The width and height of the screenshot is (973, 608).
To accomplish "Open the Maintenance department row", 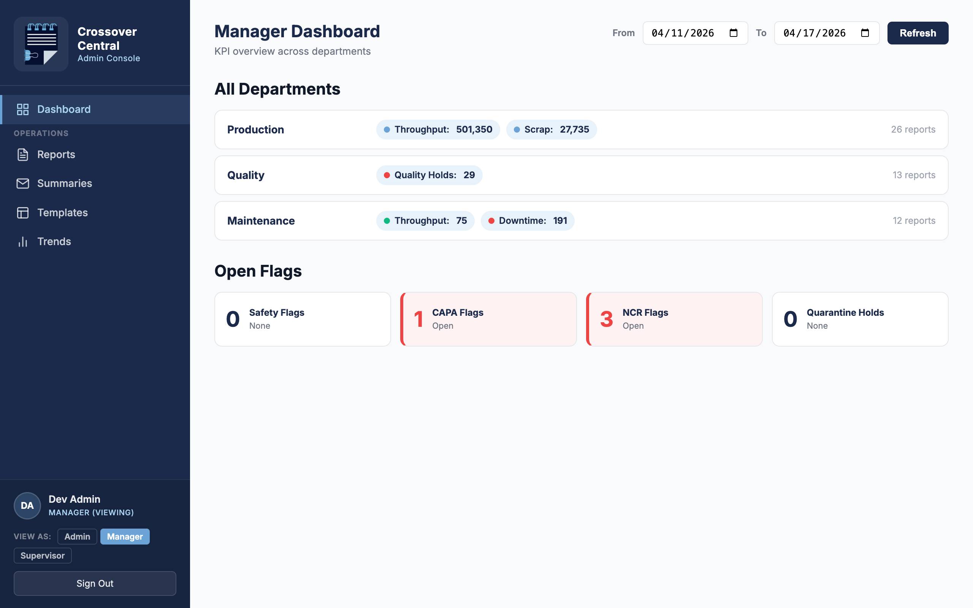I will (581, 221).
